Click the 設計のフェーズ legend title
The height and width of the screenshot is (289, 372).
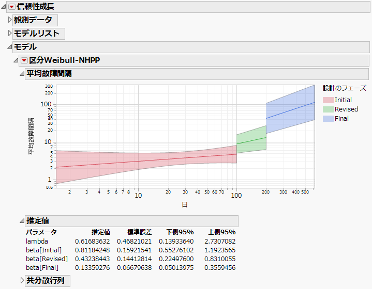pyautogui.click(x=345, y=88)
